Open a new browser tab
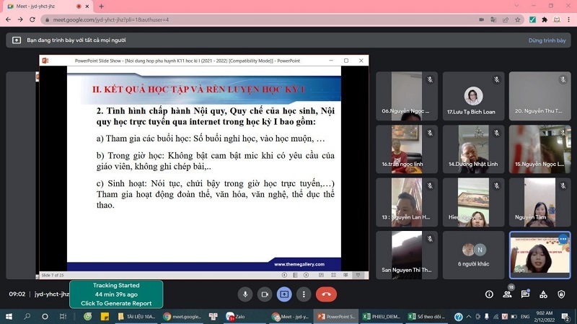Screen dimensions: 577x324 point(101,6)
